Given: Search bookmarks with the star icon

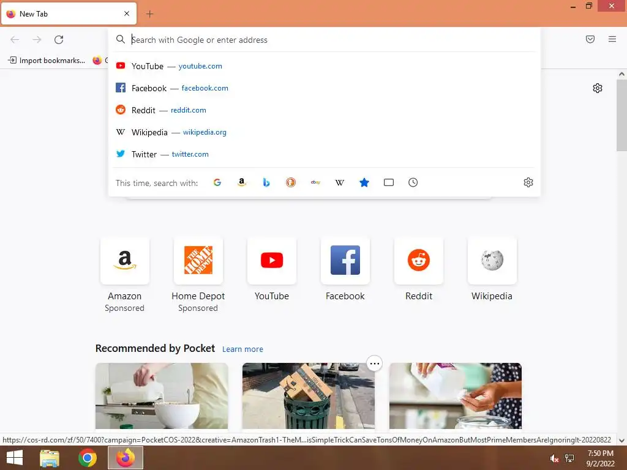Looking at the screenshot, I should pyautogui.click(x=364, y=182).
